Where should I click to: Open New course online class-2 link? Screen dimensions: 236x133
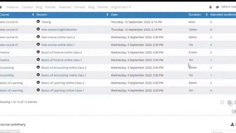click(58, 37)
